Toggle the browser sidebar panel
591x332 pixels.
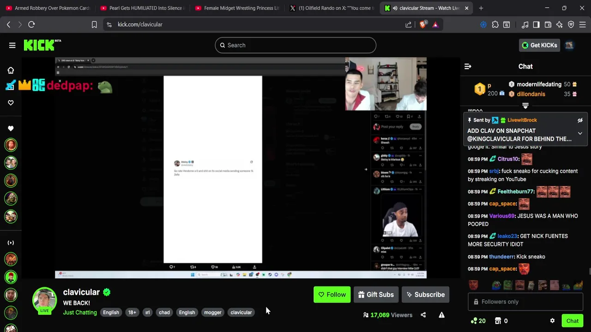click(x=536, y=24)
